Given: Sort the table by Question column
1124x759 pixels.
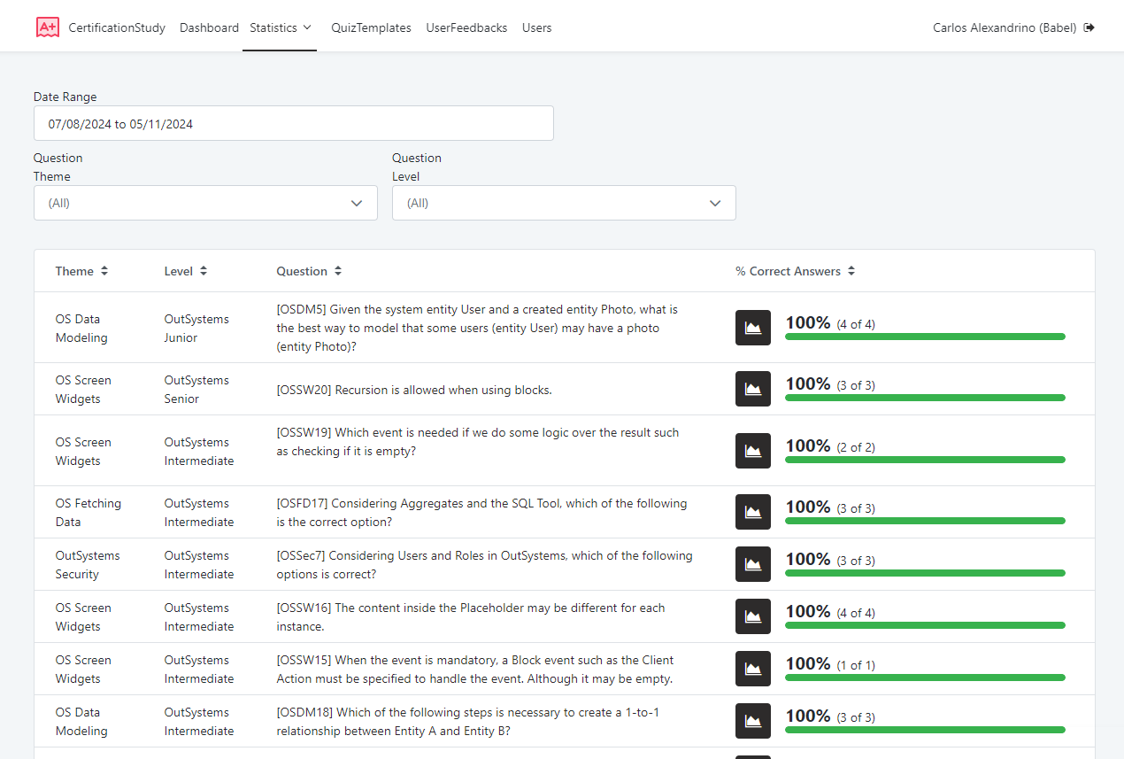Looking at the screenshot, I should (309, 271).
